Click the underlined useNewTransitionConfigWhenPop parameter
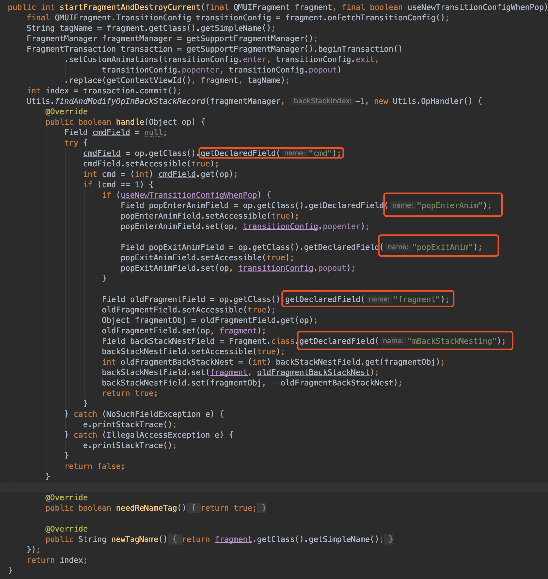 188,195
